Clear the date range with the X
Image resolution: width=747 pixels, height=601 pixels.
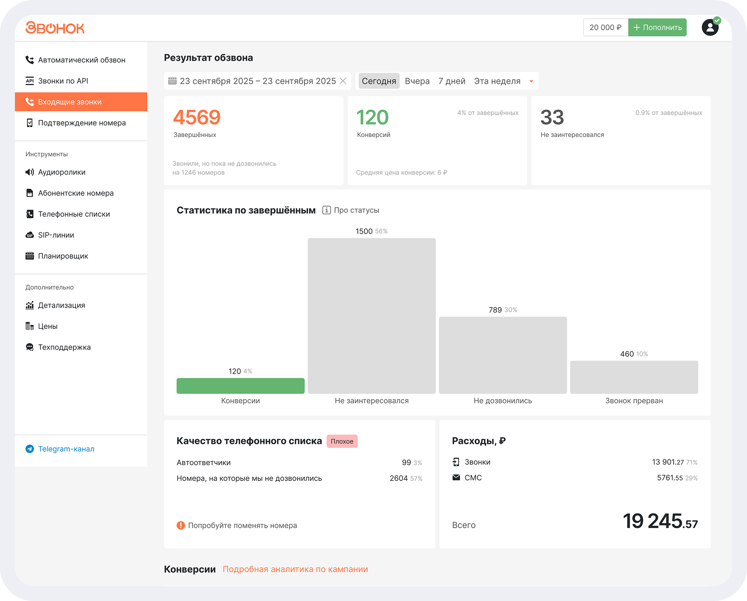coord(343,81)
